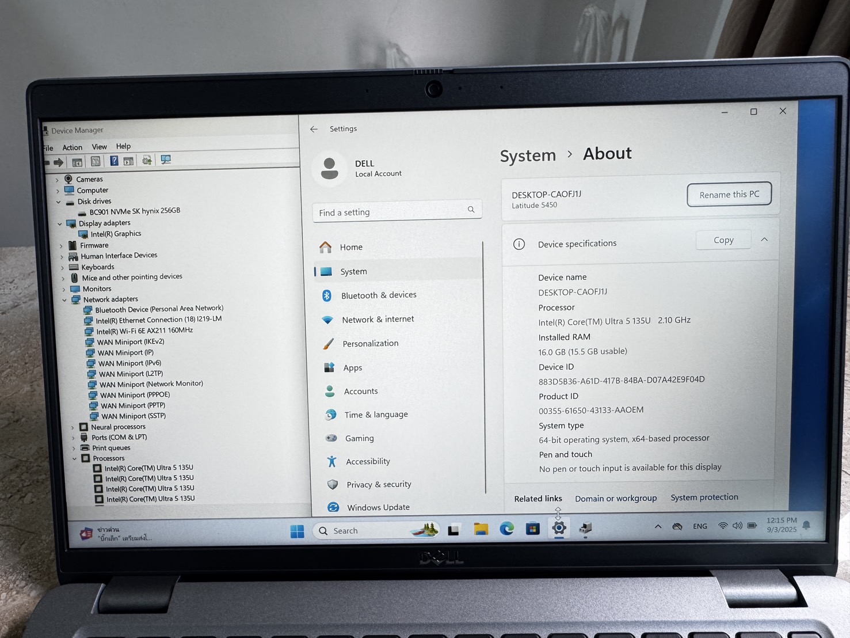Open the Windows Start button
The image size is (850, 638).
point(297,531)
